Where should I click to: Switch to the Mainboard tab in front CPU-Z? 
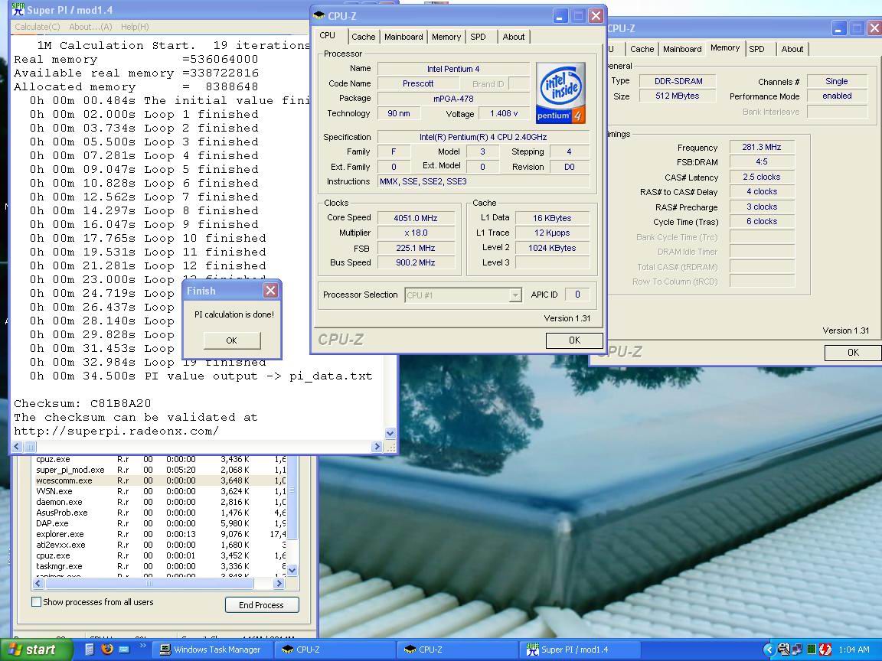(x=403, y=37)
